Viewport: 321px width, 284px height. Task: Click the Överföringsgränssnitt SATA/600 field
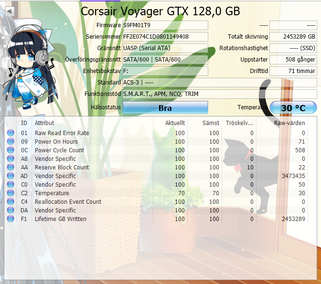coord(165,60)
